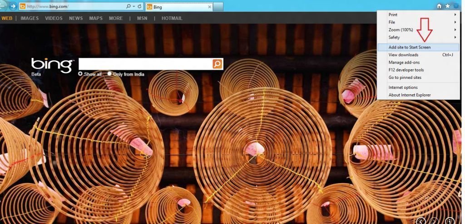Open the IMAGES navigation link
The width and height of the screenshot is (465, 224).
[30, 18]
